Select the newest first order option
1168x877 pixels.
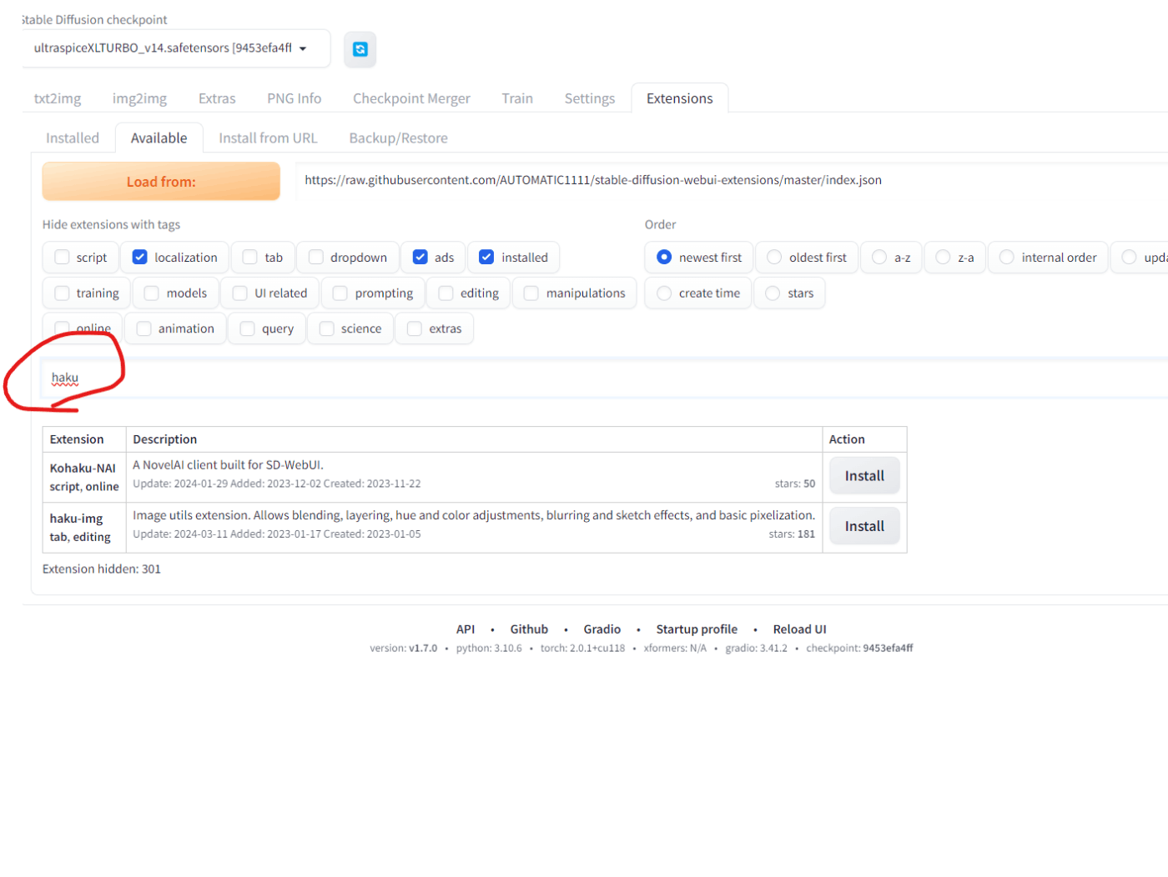(x=664, y=258)
